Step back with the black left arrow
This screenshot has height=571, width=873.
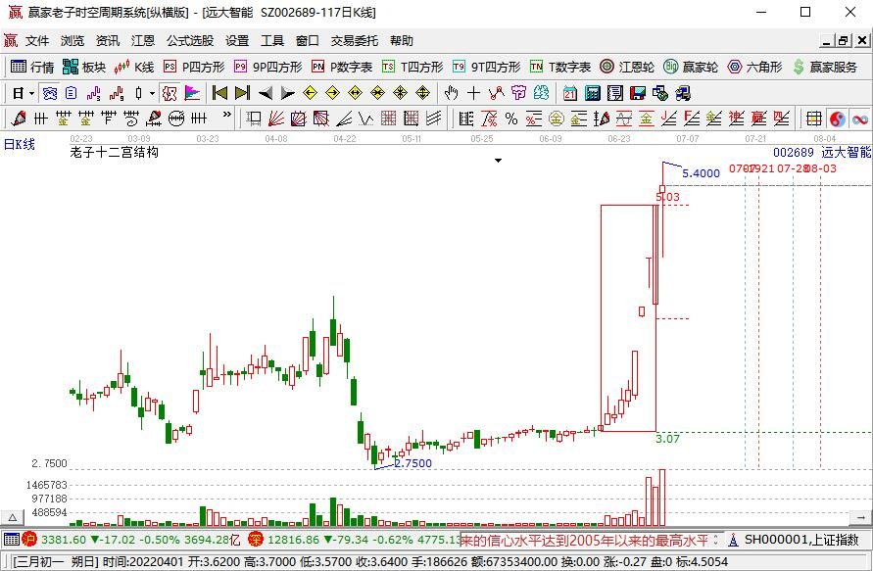[265, 93]
